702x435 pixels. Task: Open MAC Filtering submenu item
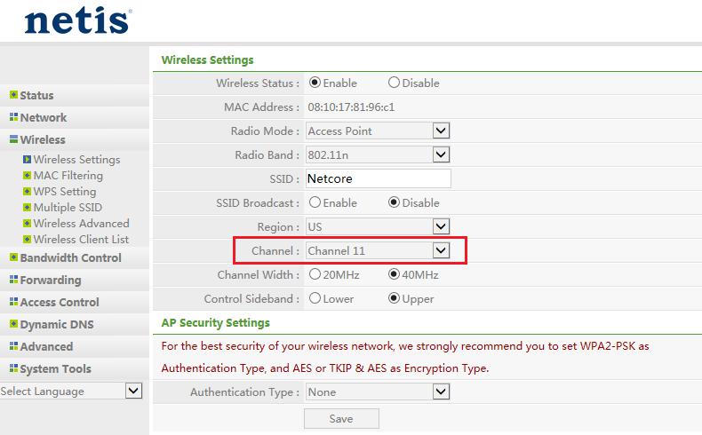pyautogui.click(x=68, y=176)
